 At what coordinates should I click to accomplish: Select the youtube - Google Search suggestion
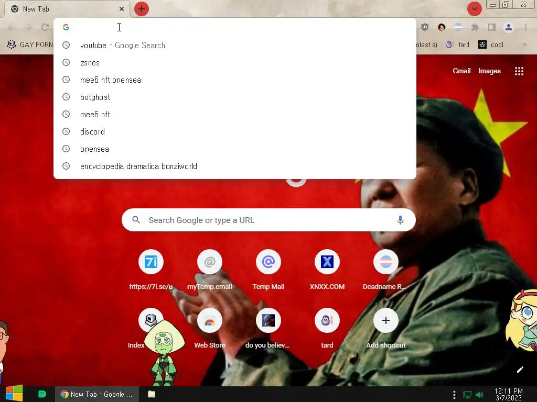point(235,45)
